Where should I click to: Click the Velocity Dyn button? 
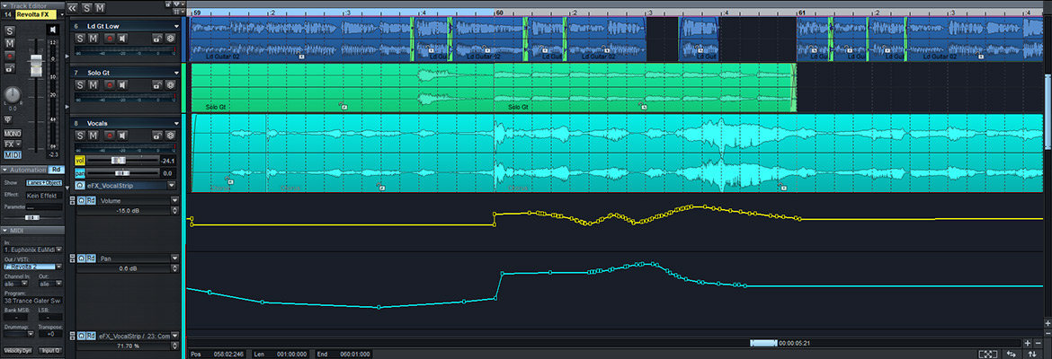pyautogui.click(x=16, y=350)
